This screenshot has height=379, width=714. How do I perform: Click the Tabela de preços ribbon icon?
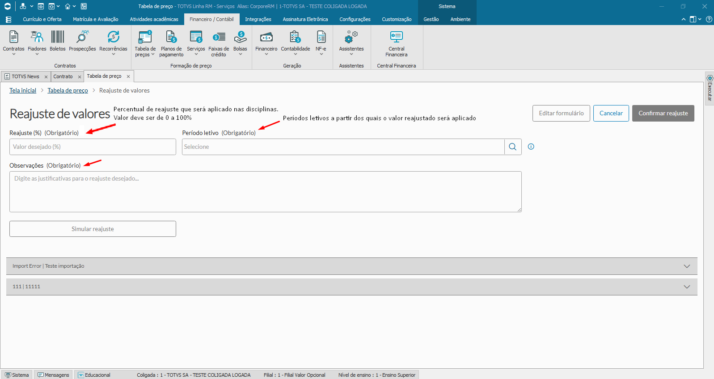[x=145, y=37]
